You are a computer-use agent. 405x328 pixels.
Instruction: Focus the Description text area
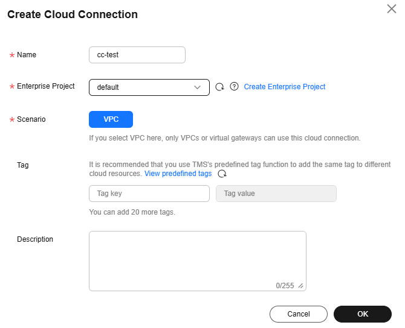(x=198, y=261)
